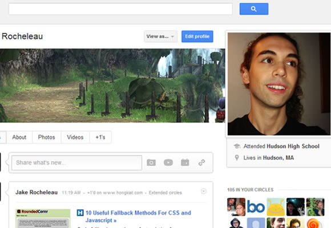Click Hudson High School text

click(293, 146)
